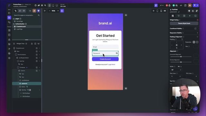Screen dimensions: 206x116
Task: Collapse the left panel with arrow-bar icon
Action: click(45, 11)
